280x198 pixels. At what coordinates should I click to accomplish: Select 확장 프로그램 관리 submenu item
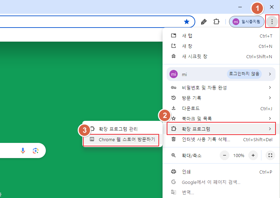tap(123, 129)
